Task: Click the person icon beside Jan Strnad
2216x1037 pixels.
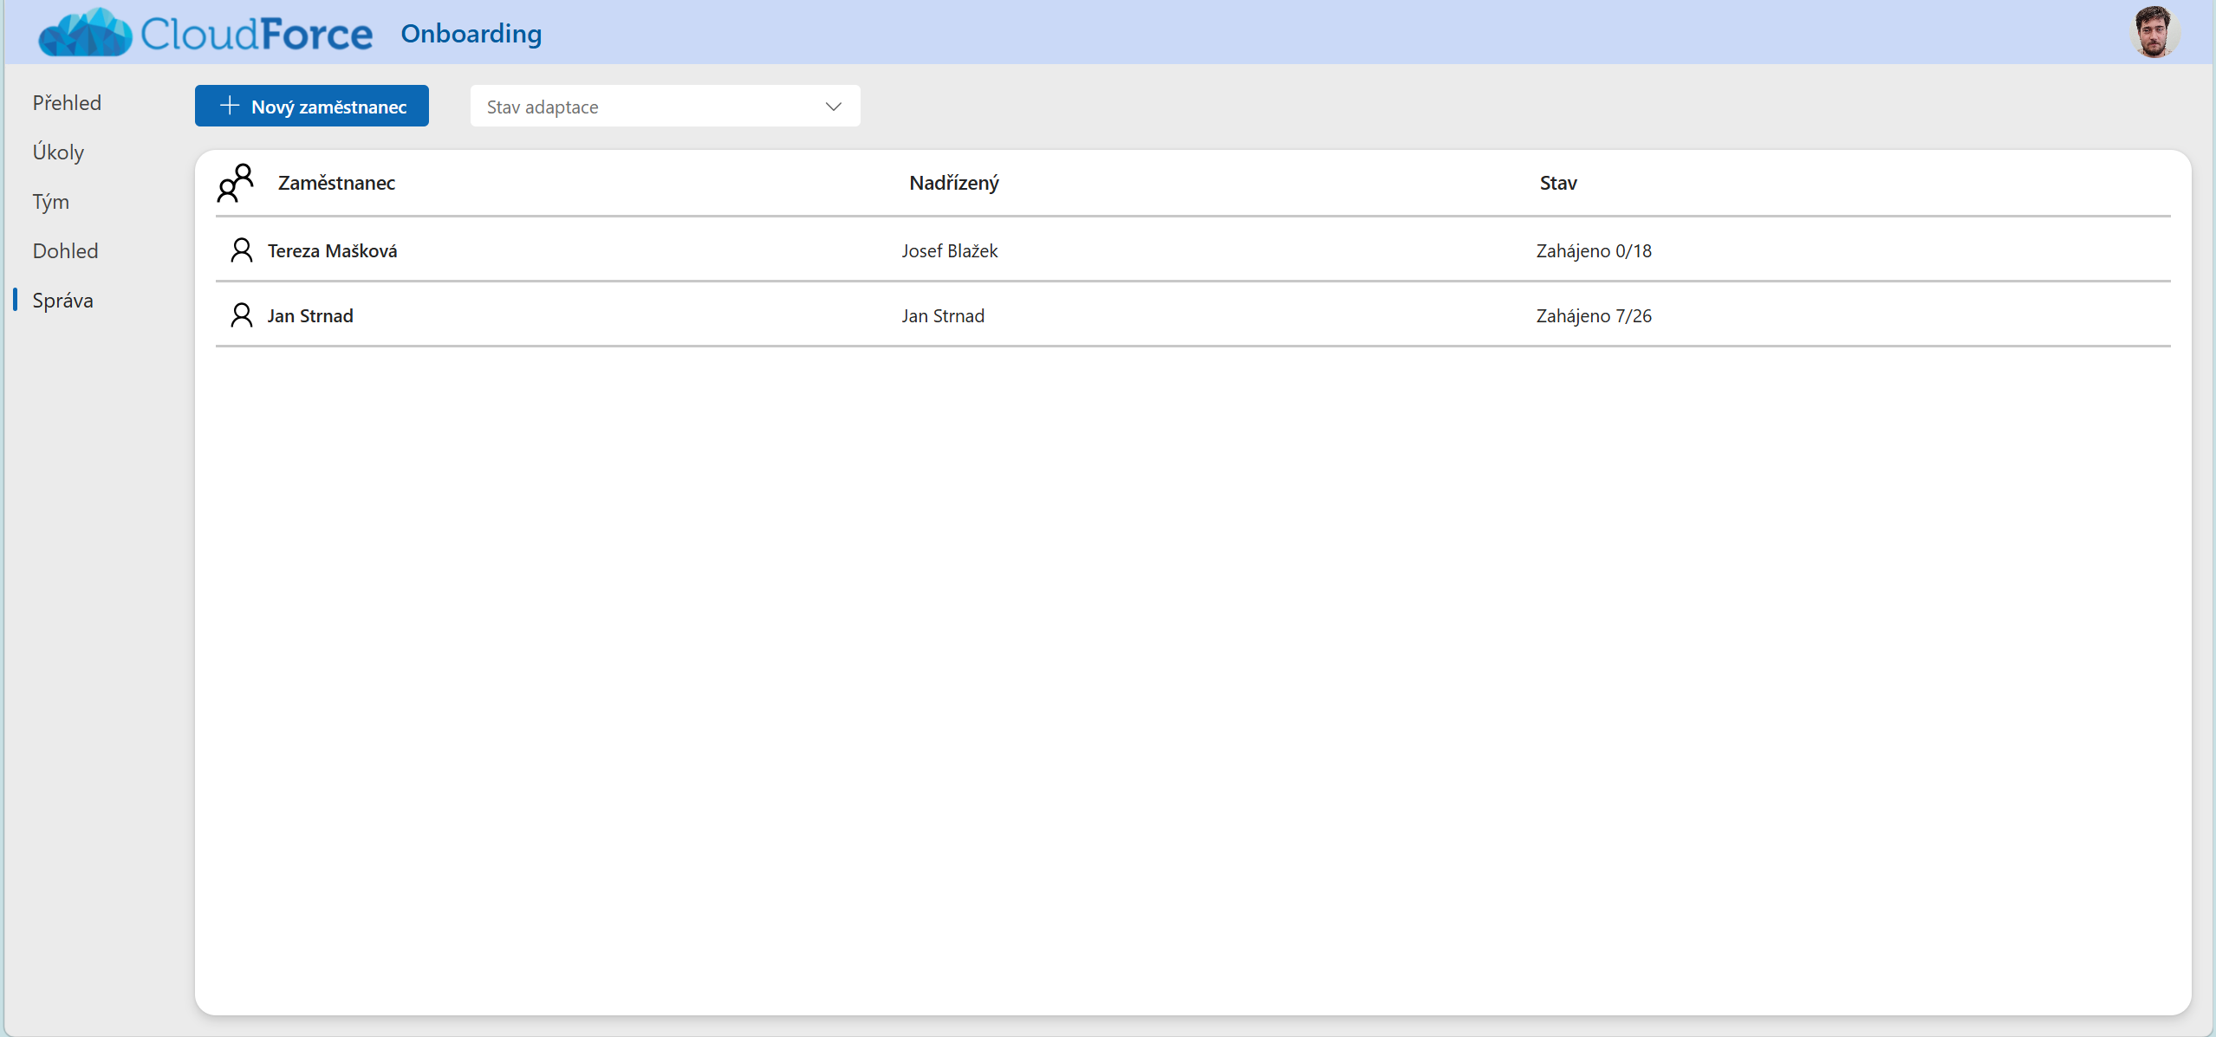Action: [241, 315]
